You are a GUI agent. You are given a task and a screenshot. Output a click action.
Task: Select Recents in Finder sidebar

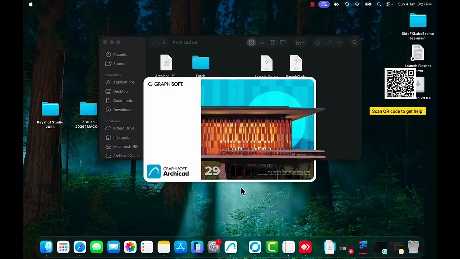[x=120, y=55]
